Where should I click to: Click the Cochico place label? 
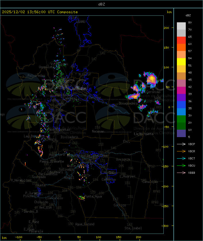tap(120, 205)
